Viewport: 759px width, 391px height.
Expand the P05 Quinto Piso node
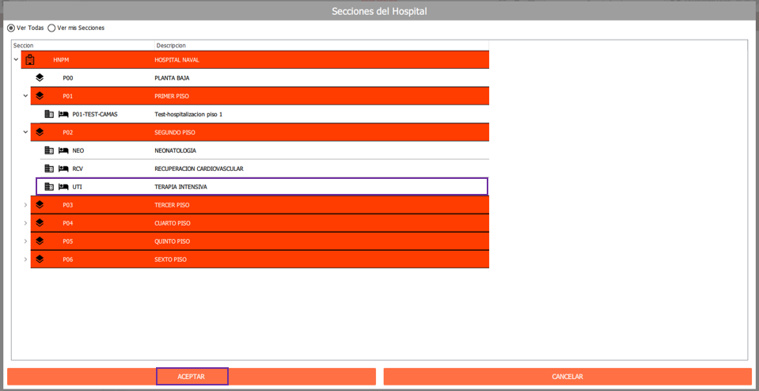(25, 241)
